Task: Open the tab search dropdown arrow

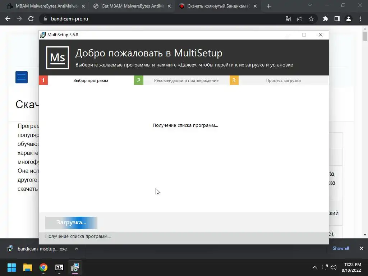Action: click(310, 5)
